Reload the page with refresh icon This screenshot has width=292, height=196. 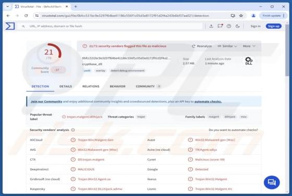[26, 16]
